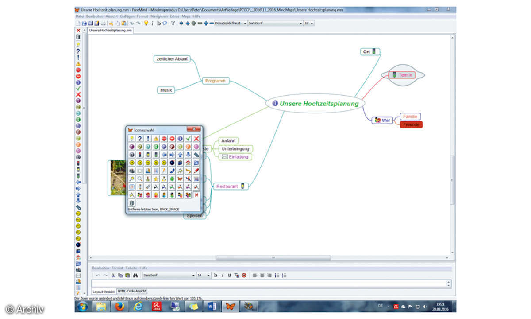Pick the light bulb idea icon in Iconauswahl
The width and height of the screenshot is (531, 319).
pyautogui.click(x=132, y=138)
